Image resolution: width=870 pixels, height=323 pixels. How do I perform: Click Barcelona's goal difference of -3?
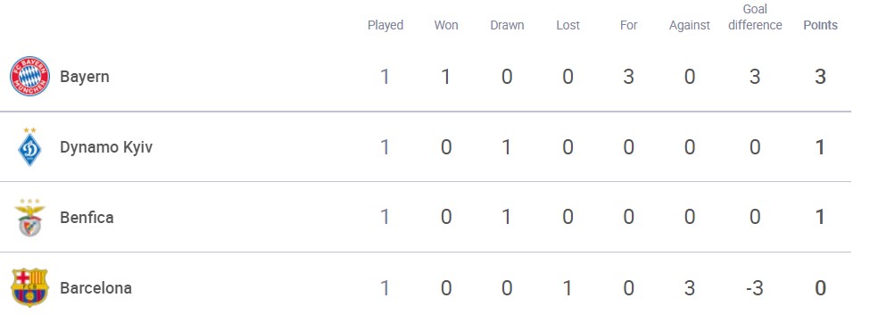tap(755, 288)
